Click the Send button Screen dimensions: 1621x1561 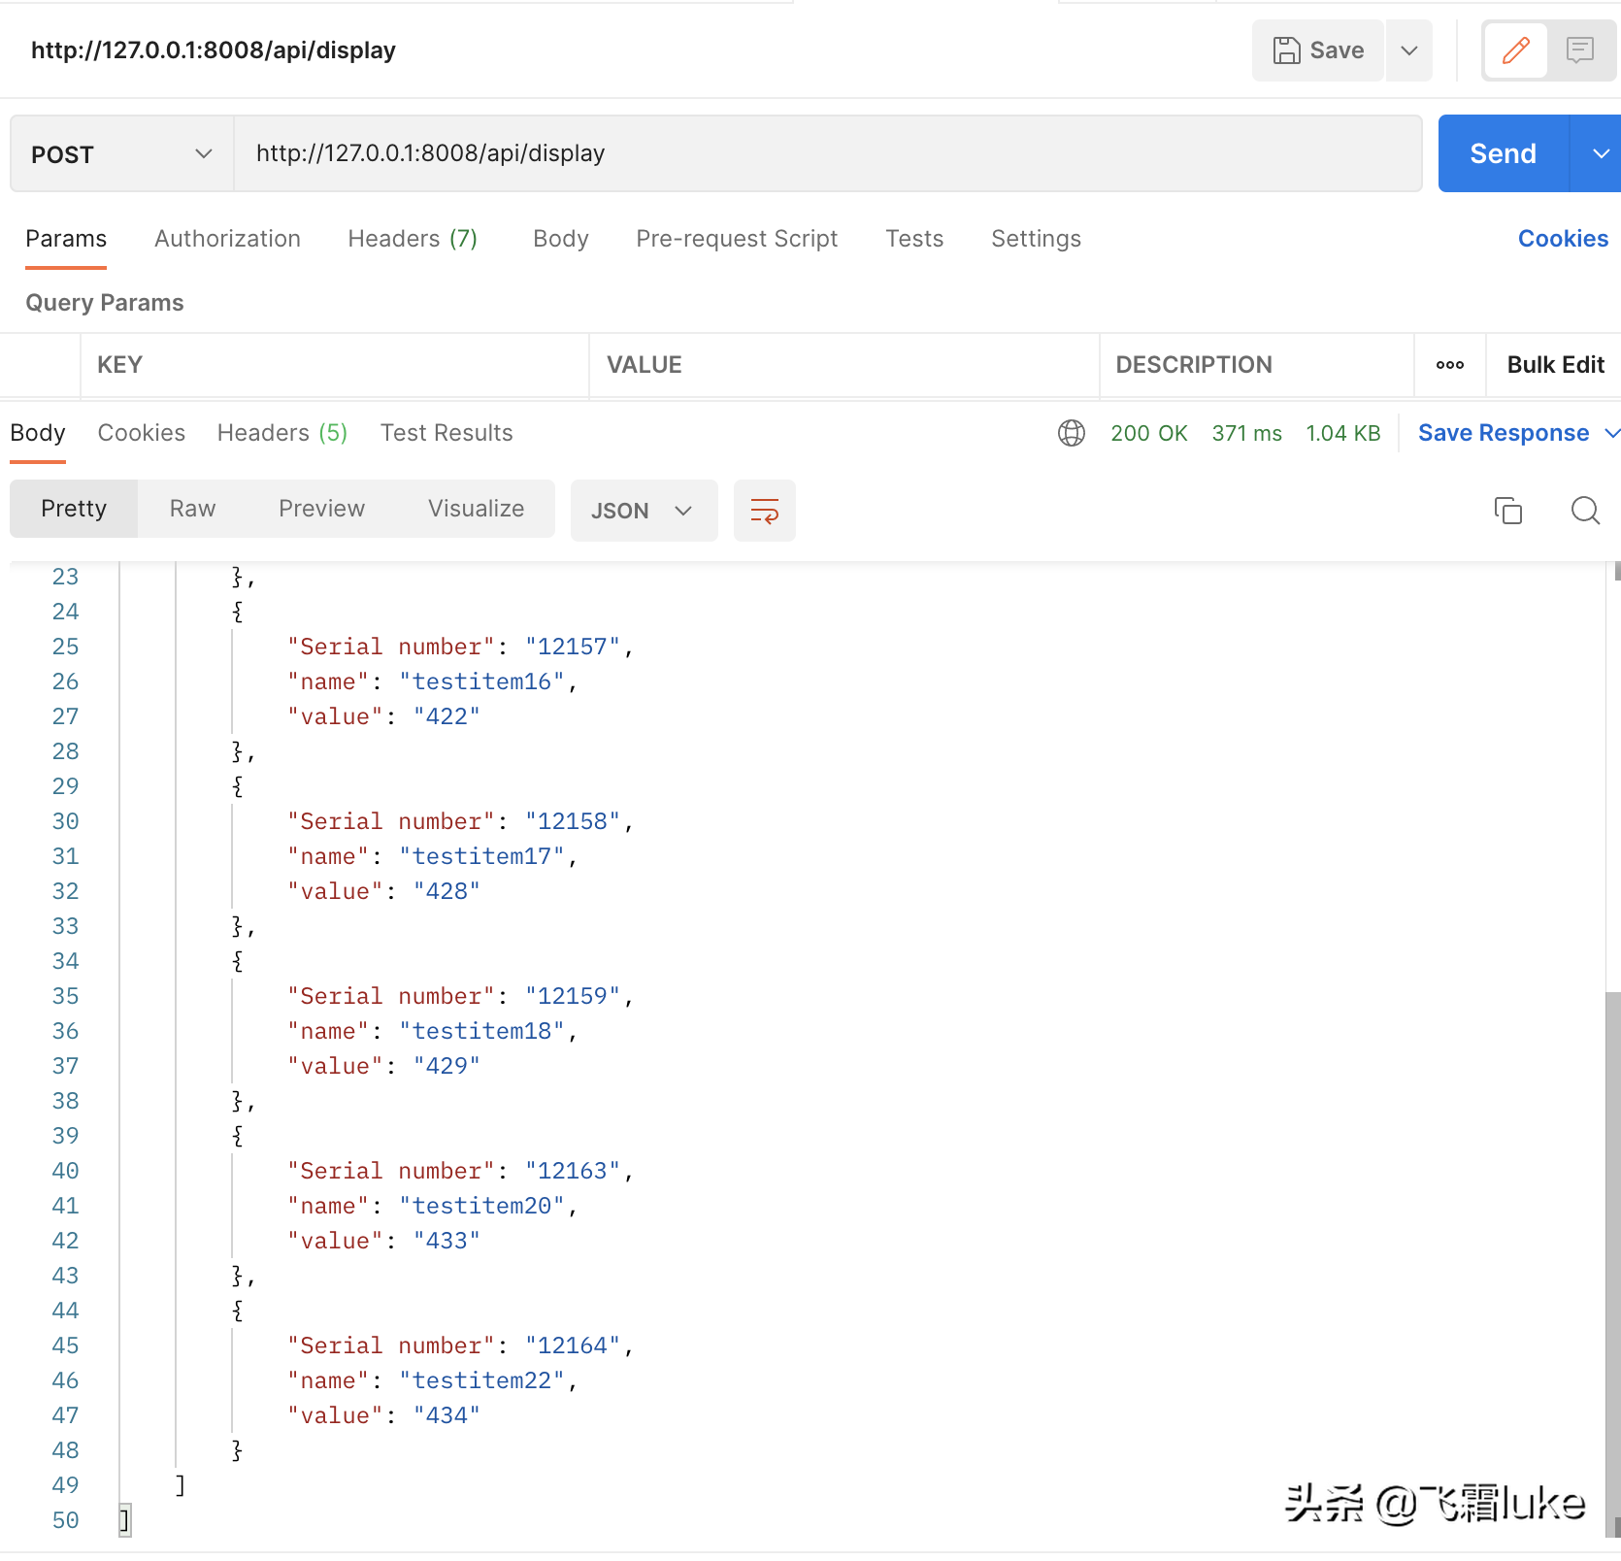[1503, 153]
